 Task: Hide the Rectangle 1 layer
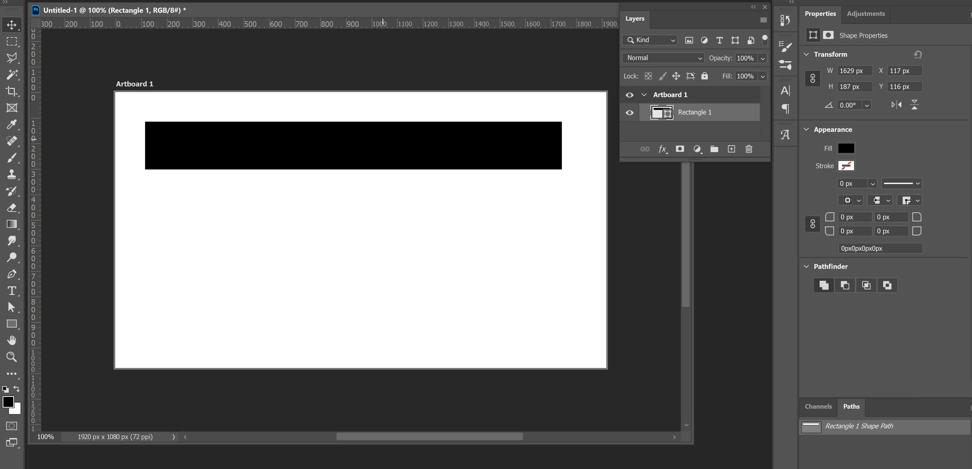(629, 112)
